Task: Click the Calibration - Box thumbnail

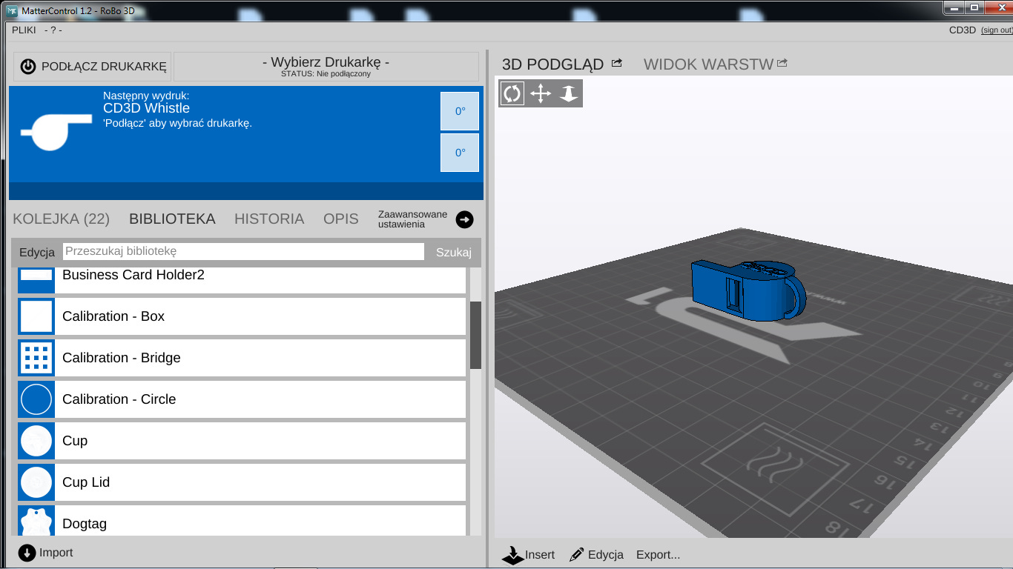Action: click(36, 316)
